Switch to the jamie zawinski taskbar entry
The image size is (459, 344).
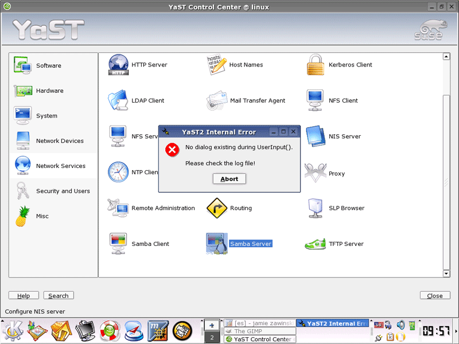[x=260, y=323]
